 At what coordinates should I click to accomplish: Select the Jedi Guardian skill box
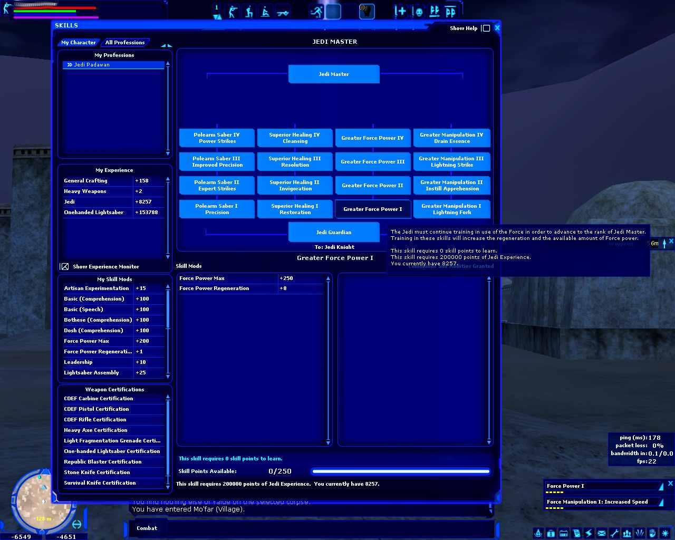pyautogui.click(x=334, y=232)
